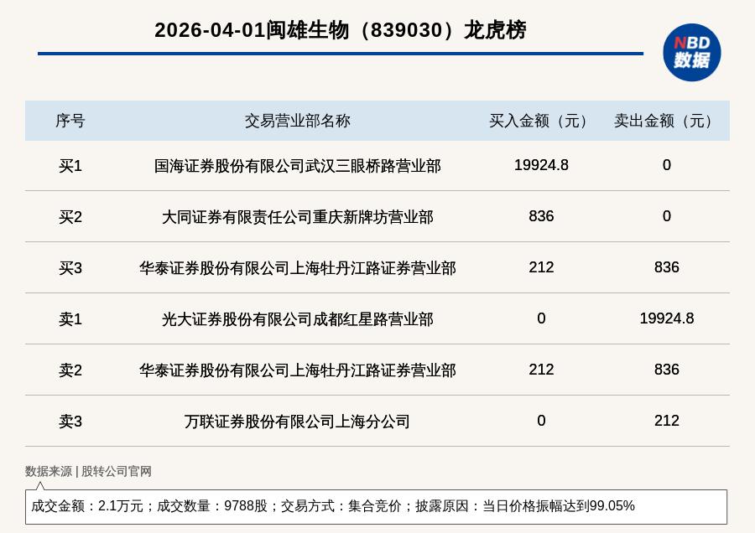Click the 买1 row label

click(x=70, y=166)
